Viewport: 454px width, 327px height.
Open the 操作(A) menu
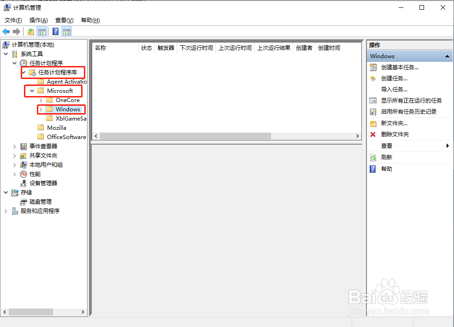point(38,20)
